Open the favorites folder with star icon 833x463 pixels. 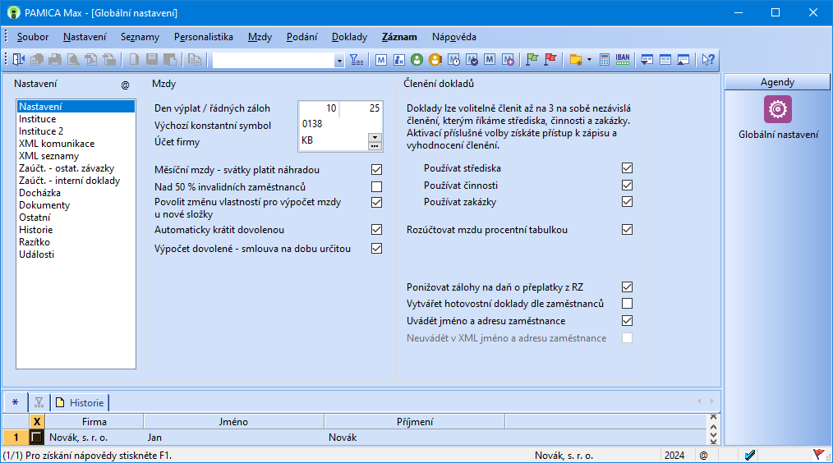click(x=576, y=60)
